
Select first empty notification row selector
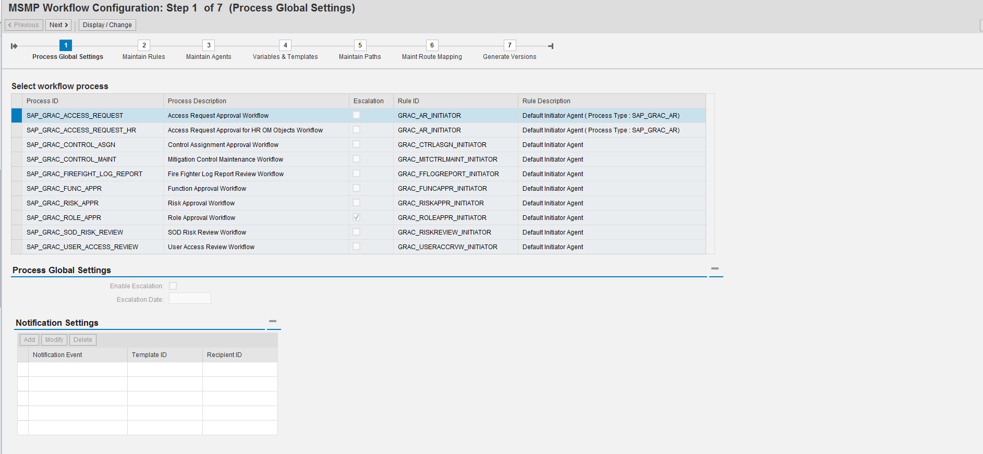(23, 370)
